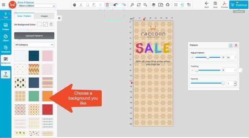Open the banner size dropdown 80cm x 200cm
249x138 pixels.
point(37,6)
